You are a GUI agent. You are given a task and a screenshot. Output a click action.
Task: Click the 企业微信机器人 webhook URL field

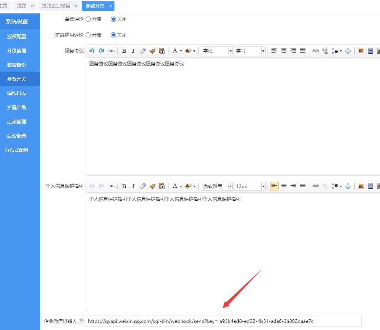pos(223,321)
